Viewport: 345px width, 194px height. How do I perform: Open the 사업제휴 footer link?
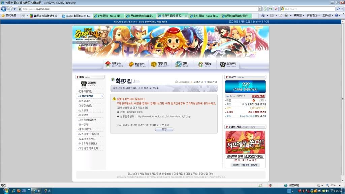pyautogui.click(x=144, y=174)
